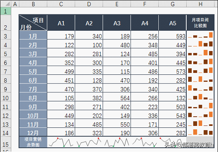Click the A4 project header cell
This screenshot has height=152, width=218.
[145, 23]
